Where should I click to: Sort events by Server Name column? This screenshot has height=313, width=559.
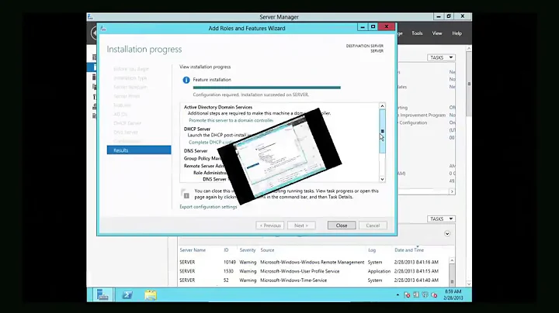point(193,250)
